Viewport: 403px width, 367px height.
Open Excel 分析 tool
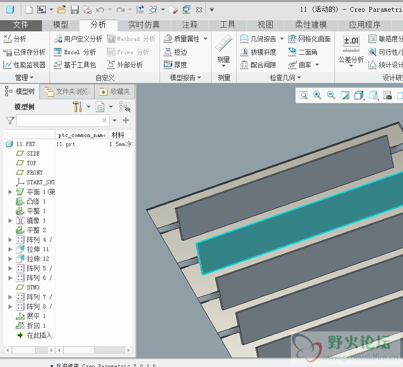[x=74, y=52]
